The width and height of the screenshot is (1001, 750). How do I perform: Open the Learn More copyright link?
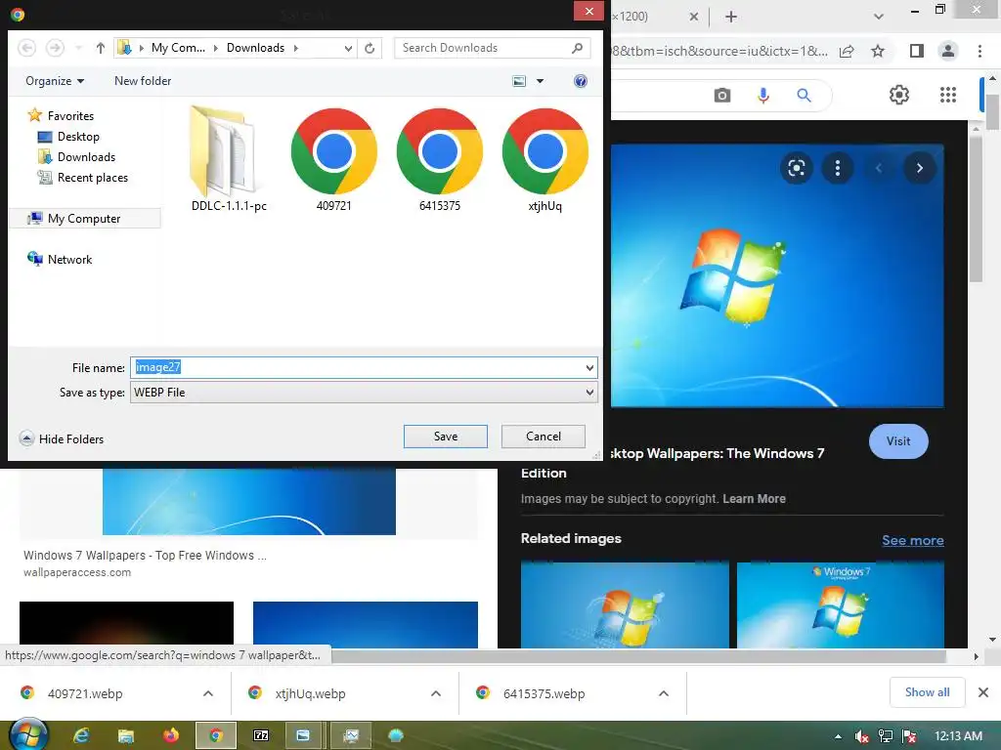tap(754, 499)
